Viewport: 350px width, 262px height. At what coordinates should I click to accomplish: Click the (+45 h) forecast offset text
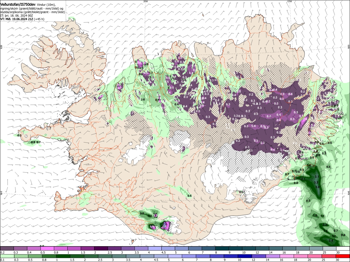coord(39,19)
